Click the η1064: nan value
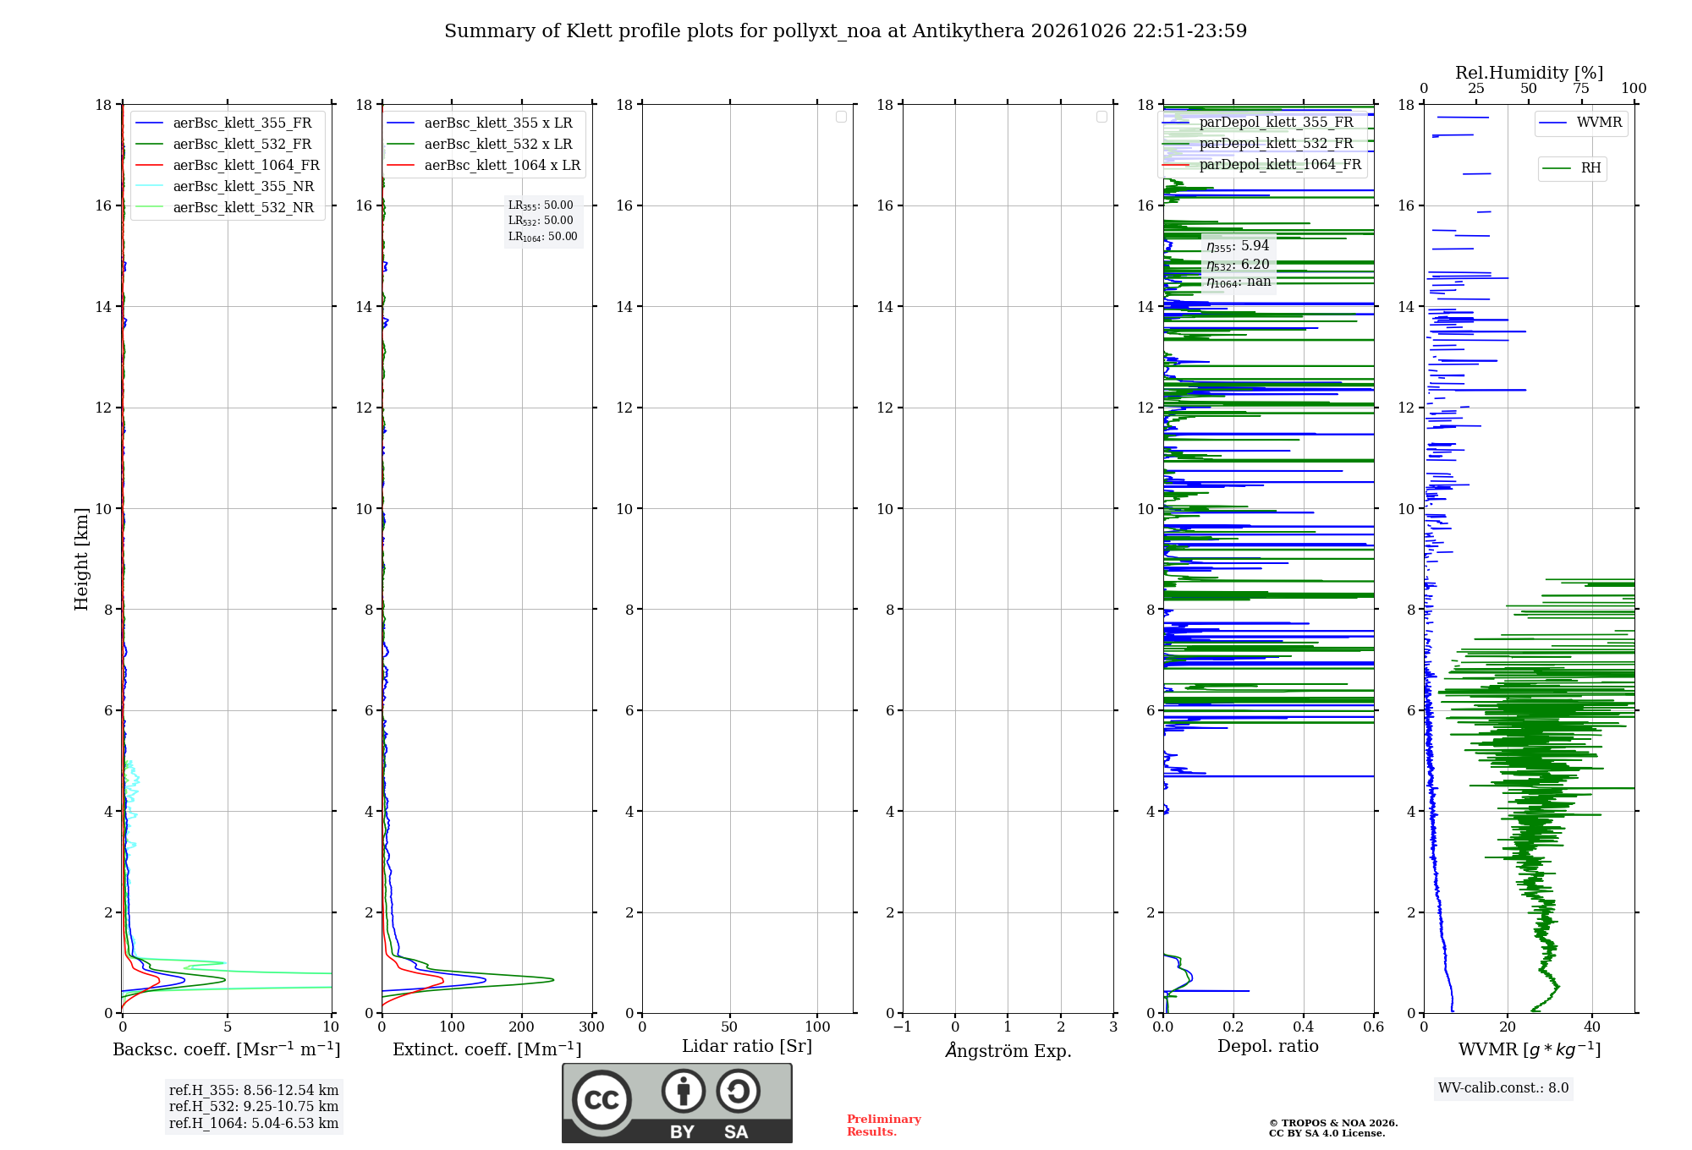1692x1150 pixels. [1239, 282]
